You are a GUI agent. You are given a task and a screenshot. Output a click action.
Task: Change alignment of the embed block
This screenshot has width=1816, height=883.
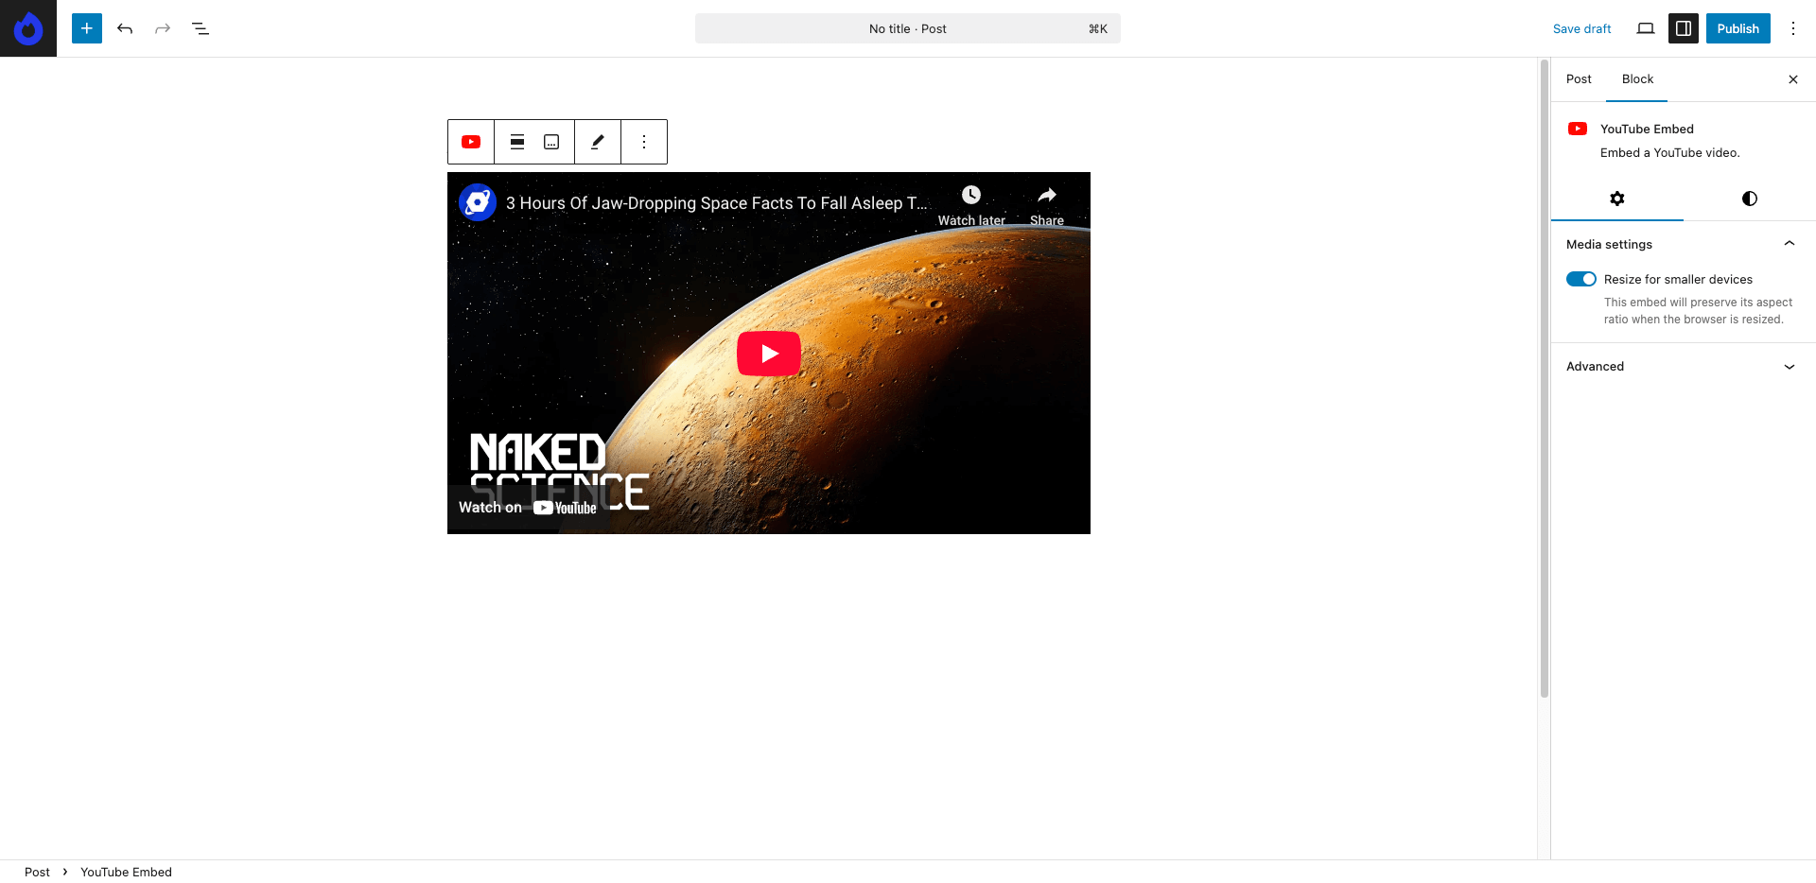click(x=517, y=142)
